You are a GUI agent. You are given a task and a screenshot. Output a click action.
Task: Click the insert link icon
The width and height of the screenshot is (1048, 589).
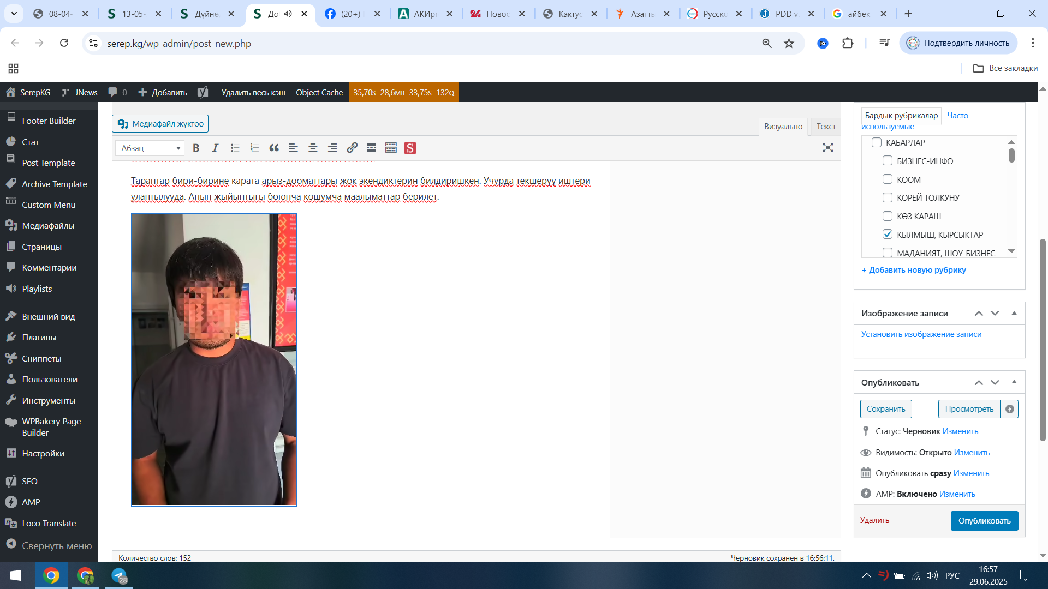(x=352, y=148)
